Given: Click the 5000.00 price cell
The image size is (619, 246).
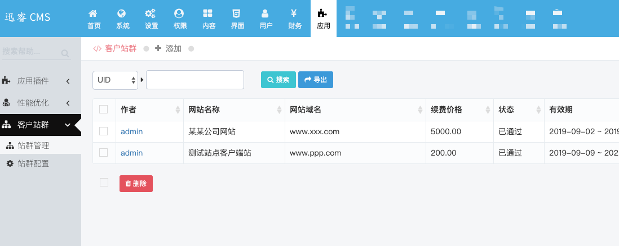Looking at the screenshot, I should [x=446, y=131].
